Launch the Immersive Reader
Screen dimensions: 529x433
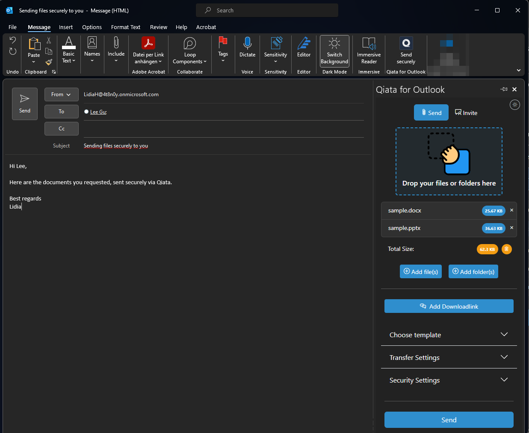pos(369,50)
